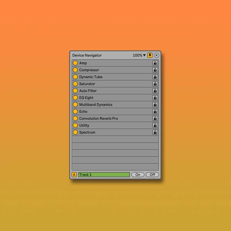Toggle the Dynamic Tube activator circle
Screen dimensions: 231x231
[75, 77]
